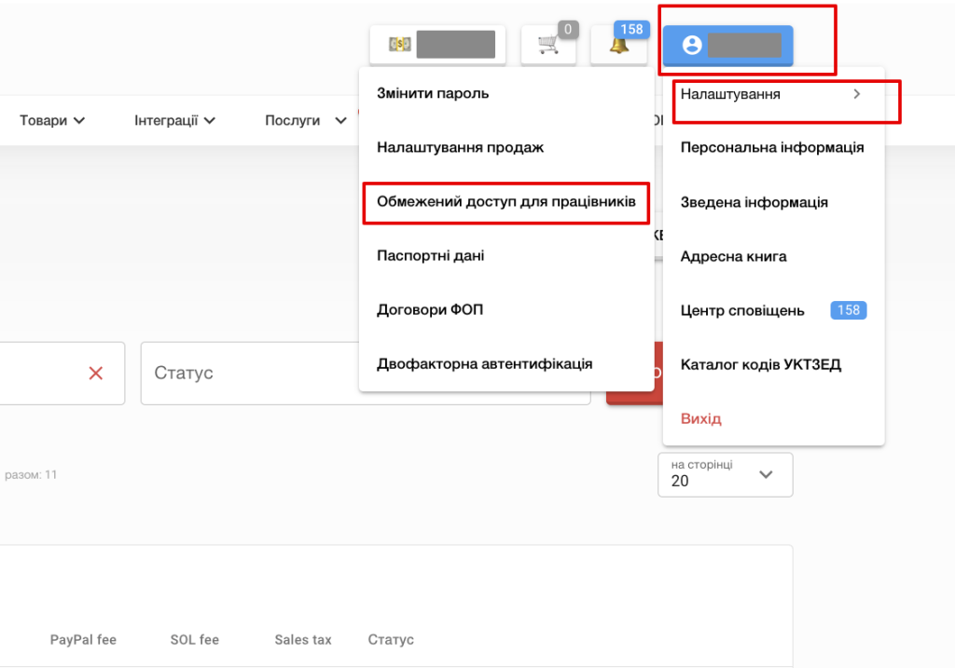Open Центр сповіщень with 158 badge
Image resolution: width=955 pixels, height=668 pixels.
coord(742,310)
